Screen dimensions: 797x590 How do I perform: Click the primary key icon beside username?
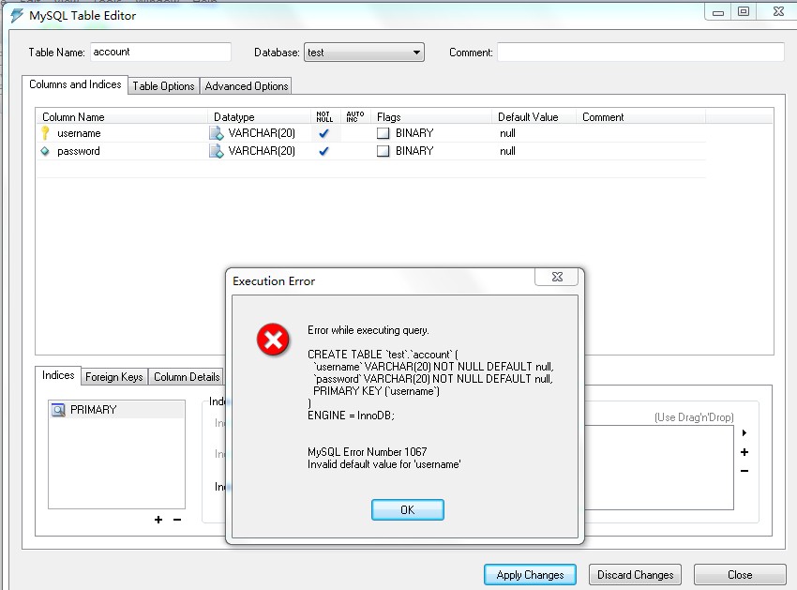(45, 133)
